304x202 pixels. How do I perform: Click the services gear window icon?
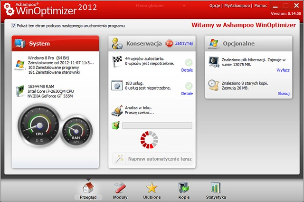117,86
